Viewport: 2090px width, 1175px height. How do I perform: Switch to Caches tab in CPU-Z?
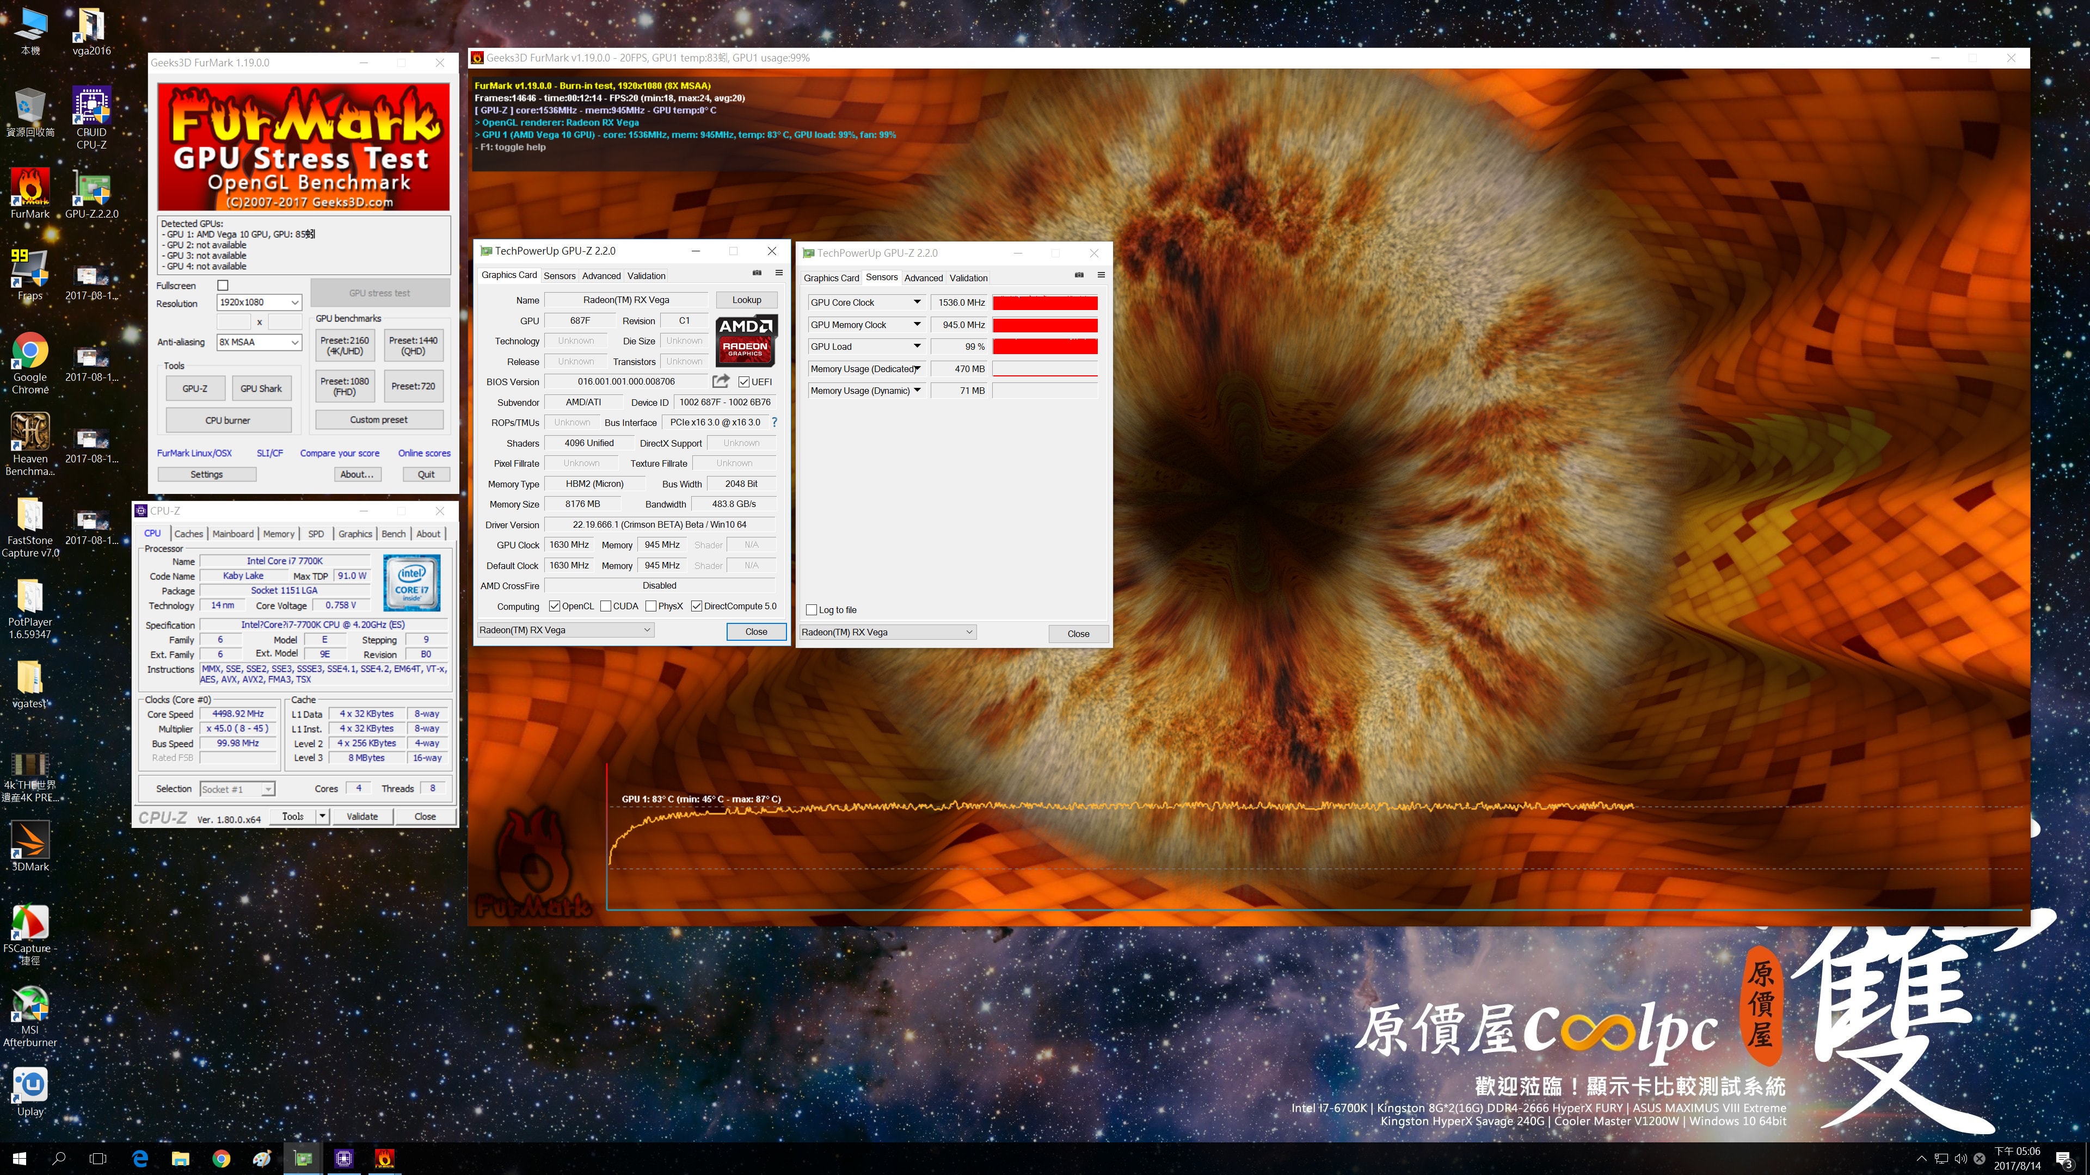(x=188, y=534)
